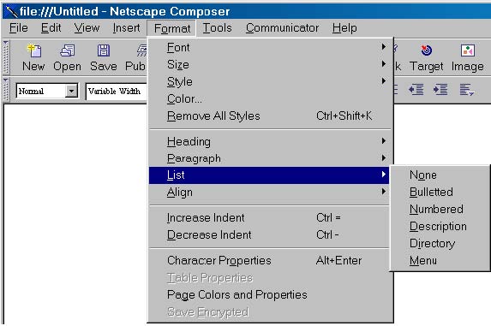This screenshot has height=326, width=491.
Task: Click the Save floppy disk icon
Action: (104, 50)
